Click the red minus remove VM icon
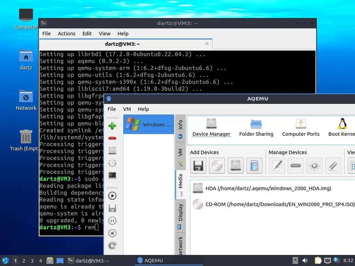355x266 pixels. click(112, 138)
